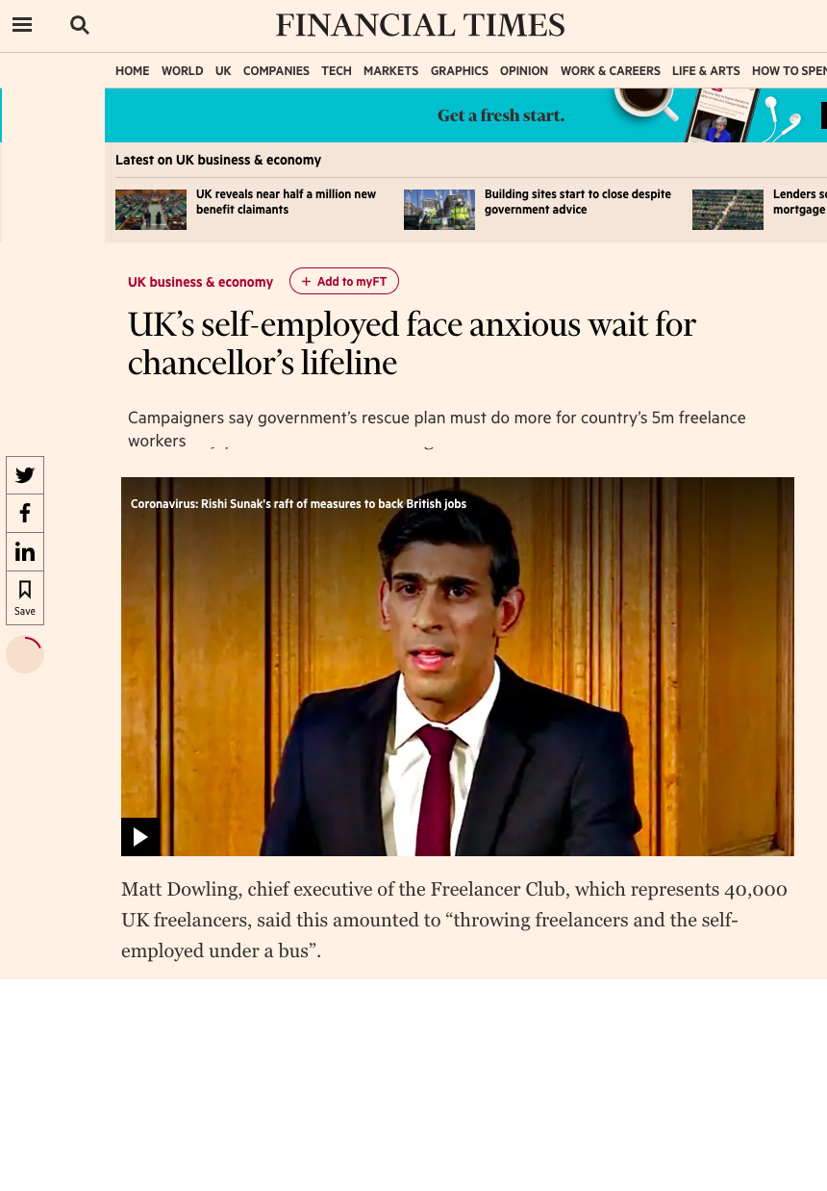Click the Building sites article thumbnail

[x=439, y=210]
